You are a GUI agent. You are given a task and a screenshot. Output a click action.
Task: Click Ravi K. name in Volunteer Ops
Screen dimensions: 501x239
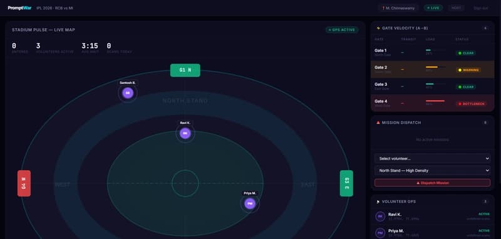(395, 215)
